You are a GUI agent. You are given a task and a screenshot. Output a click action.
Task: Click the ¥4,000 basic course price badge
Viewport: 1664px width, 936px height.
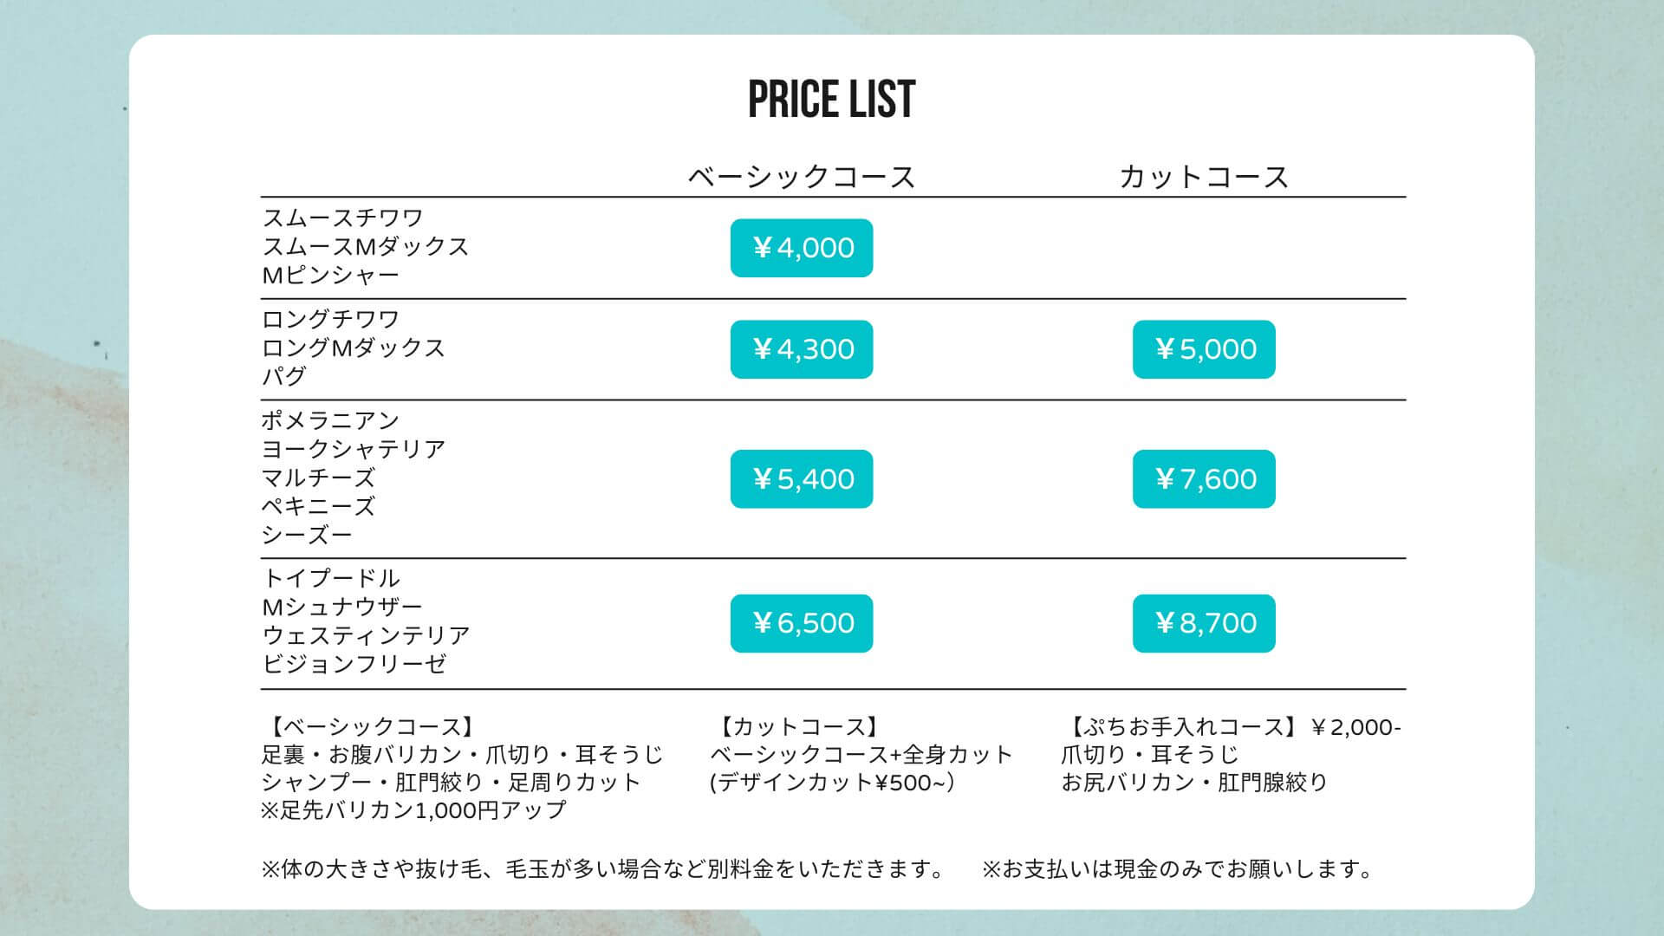[802, 248]
